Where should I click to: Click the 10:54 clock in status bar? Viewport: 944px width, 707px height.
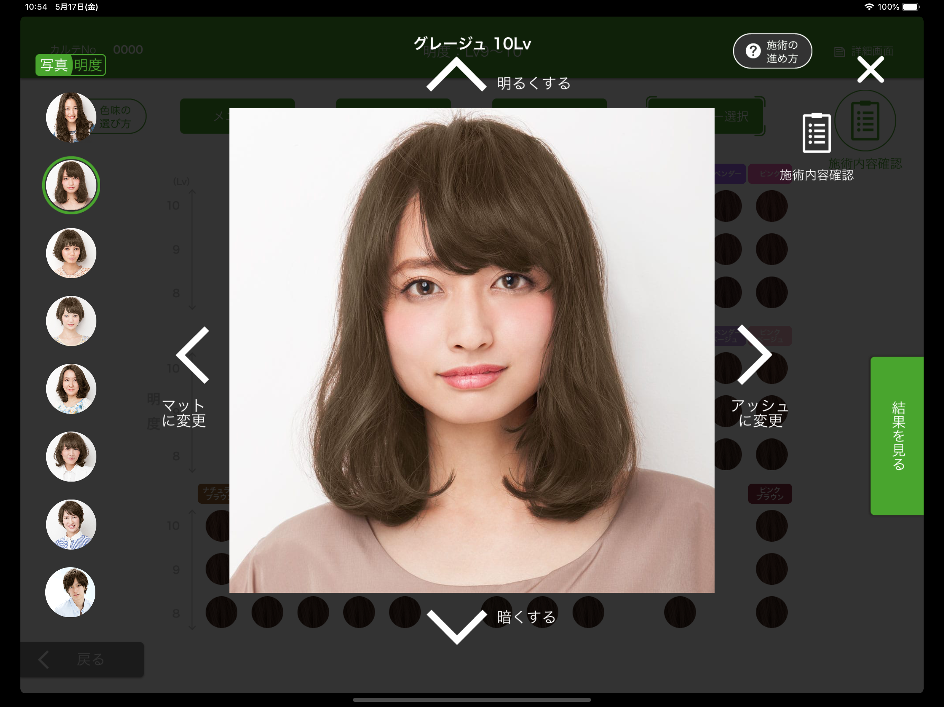[x=36, y=7]
